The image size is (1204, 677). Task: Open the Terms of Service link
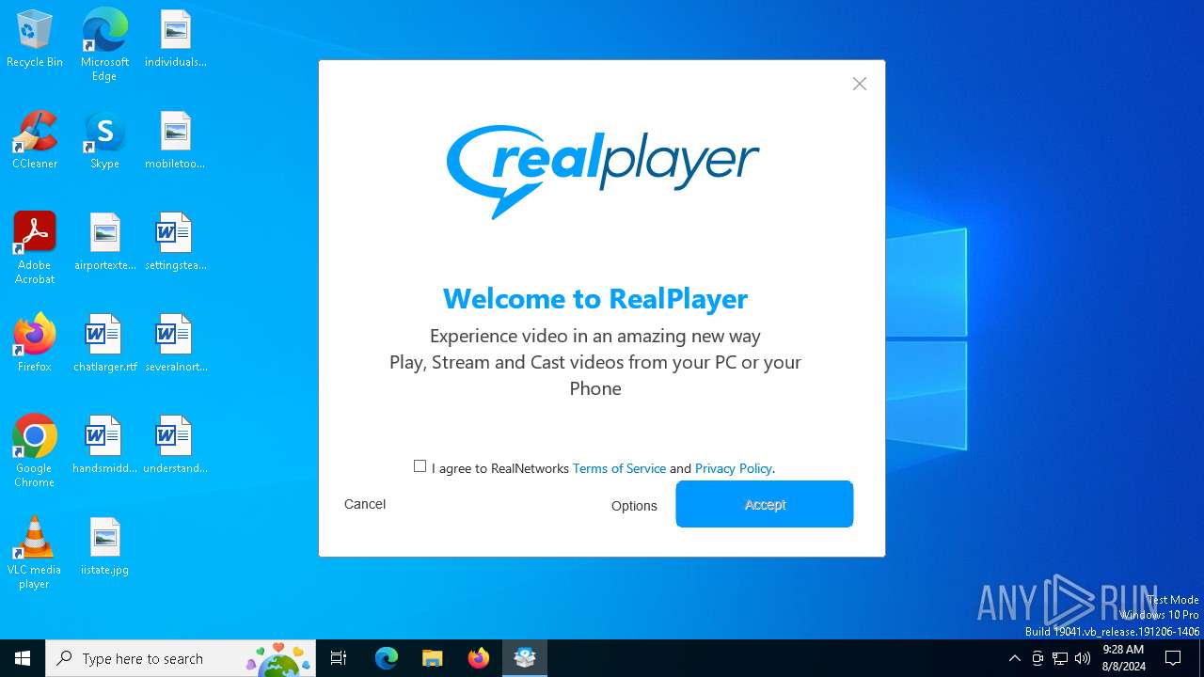point(619,468)
